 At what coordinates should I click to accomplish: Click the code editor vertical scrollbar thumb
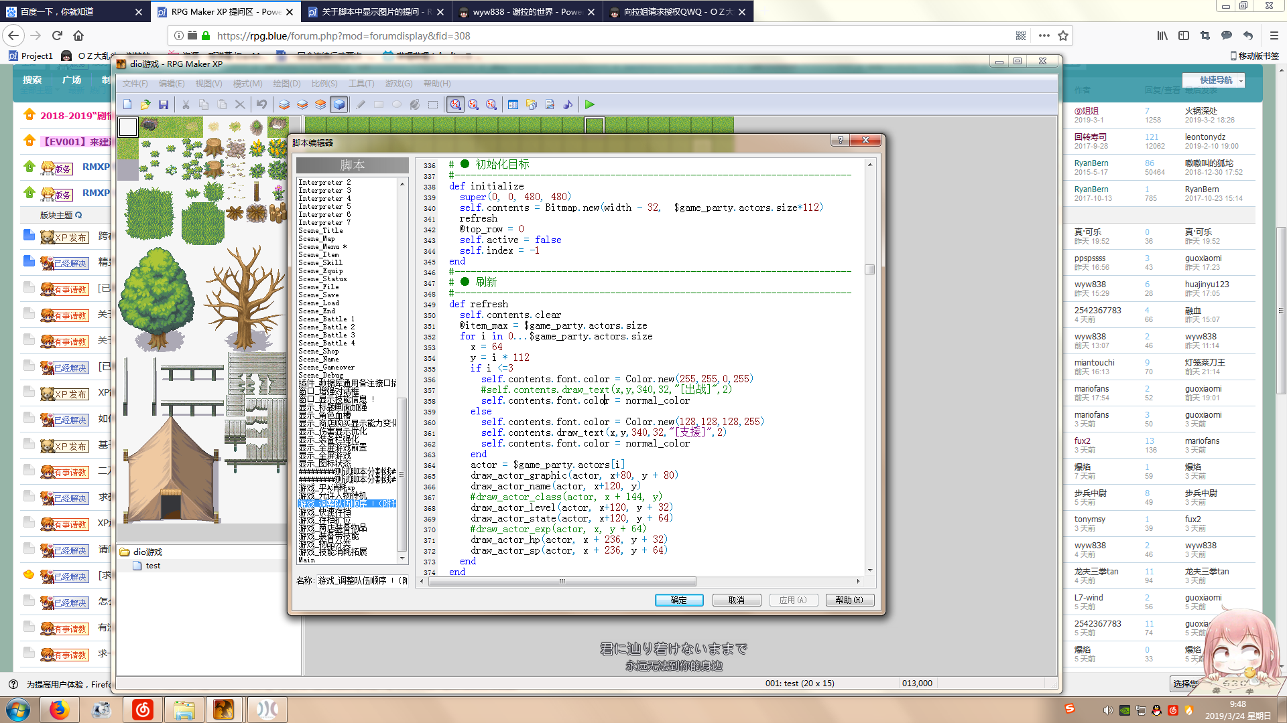(x=870, y=269)
